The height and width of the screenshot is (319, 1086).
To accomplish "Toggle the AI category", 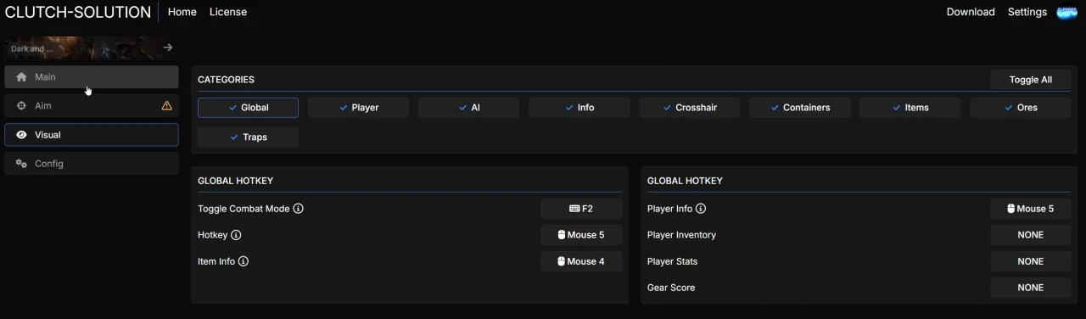I will point(468,108).
